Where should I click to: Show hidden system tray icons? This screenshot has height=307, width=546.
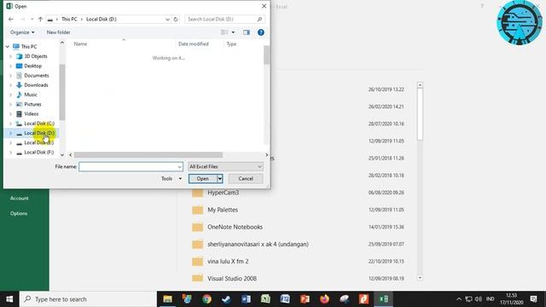point(459,299)
